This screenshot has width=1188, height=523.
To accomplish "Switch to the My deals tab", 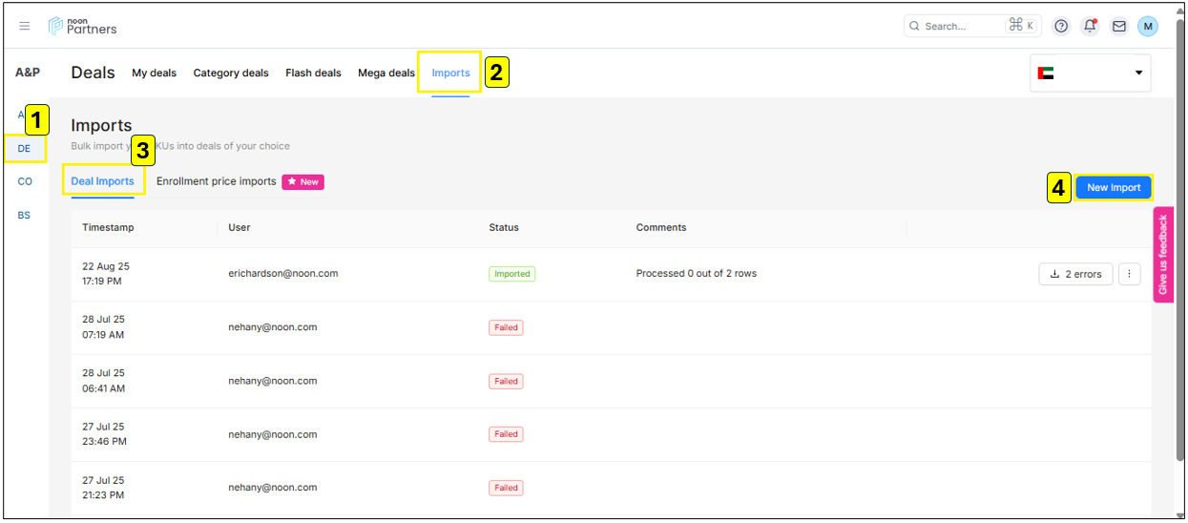I will [x=154, y=73].
